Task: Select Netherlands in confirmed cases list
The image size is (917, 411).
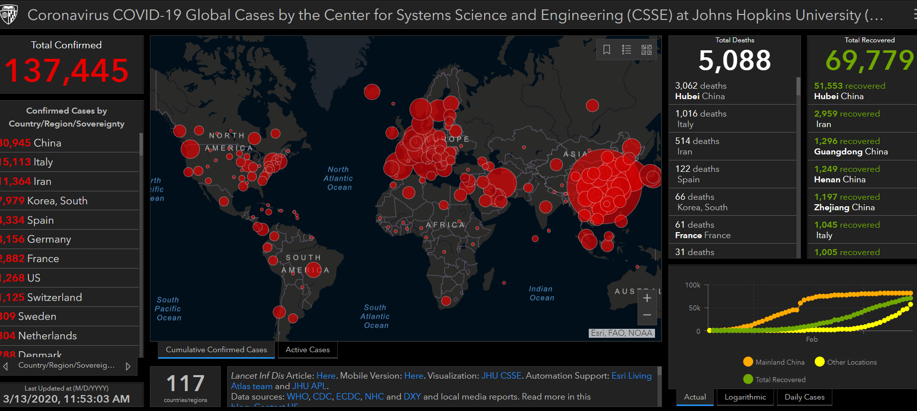Action: point(70,336)
